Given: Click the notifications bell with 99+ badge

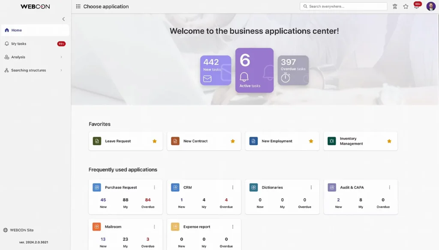Looking at the screenshot, I should [x=416, y=6].
